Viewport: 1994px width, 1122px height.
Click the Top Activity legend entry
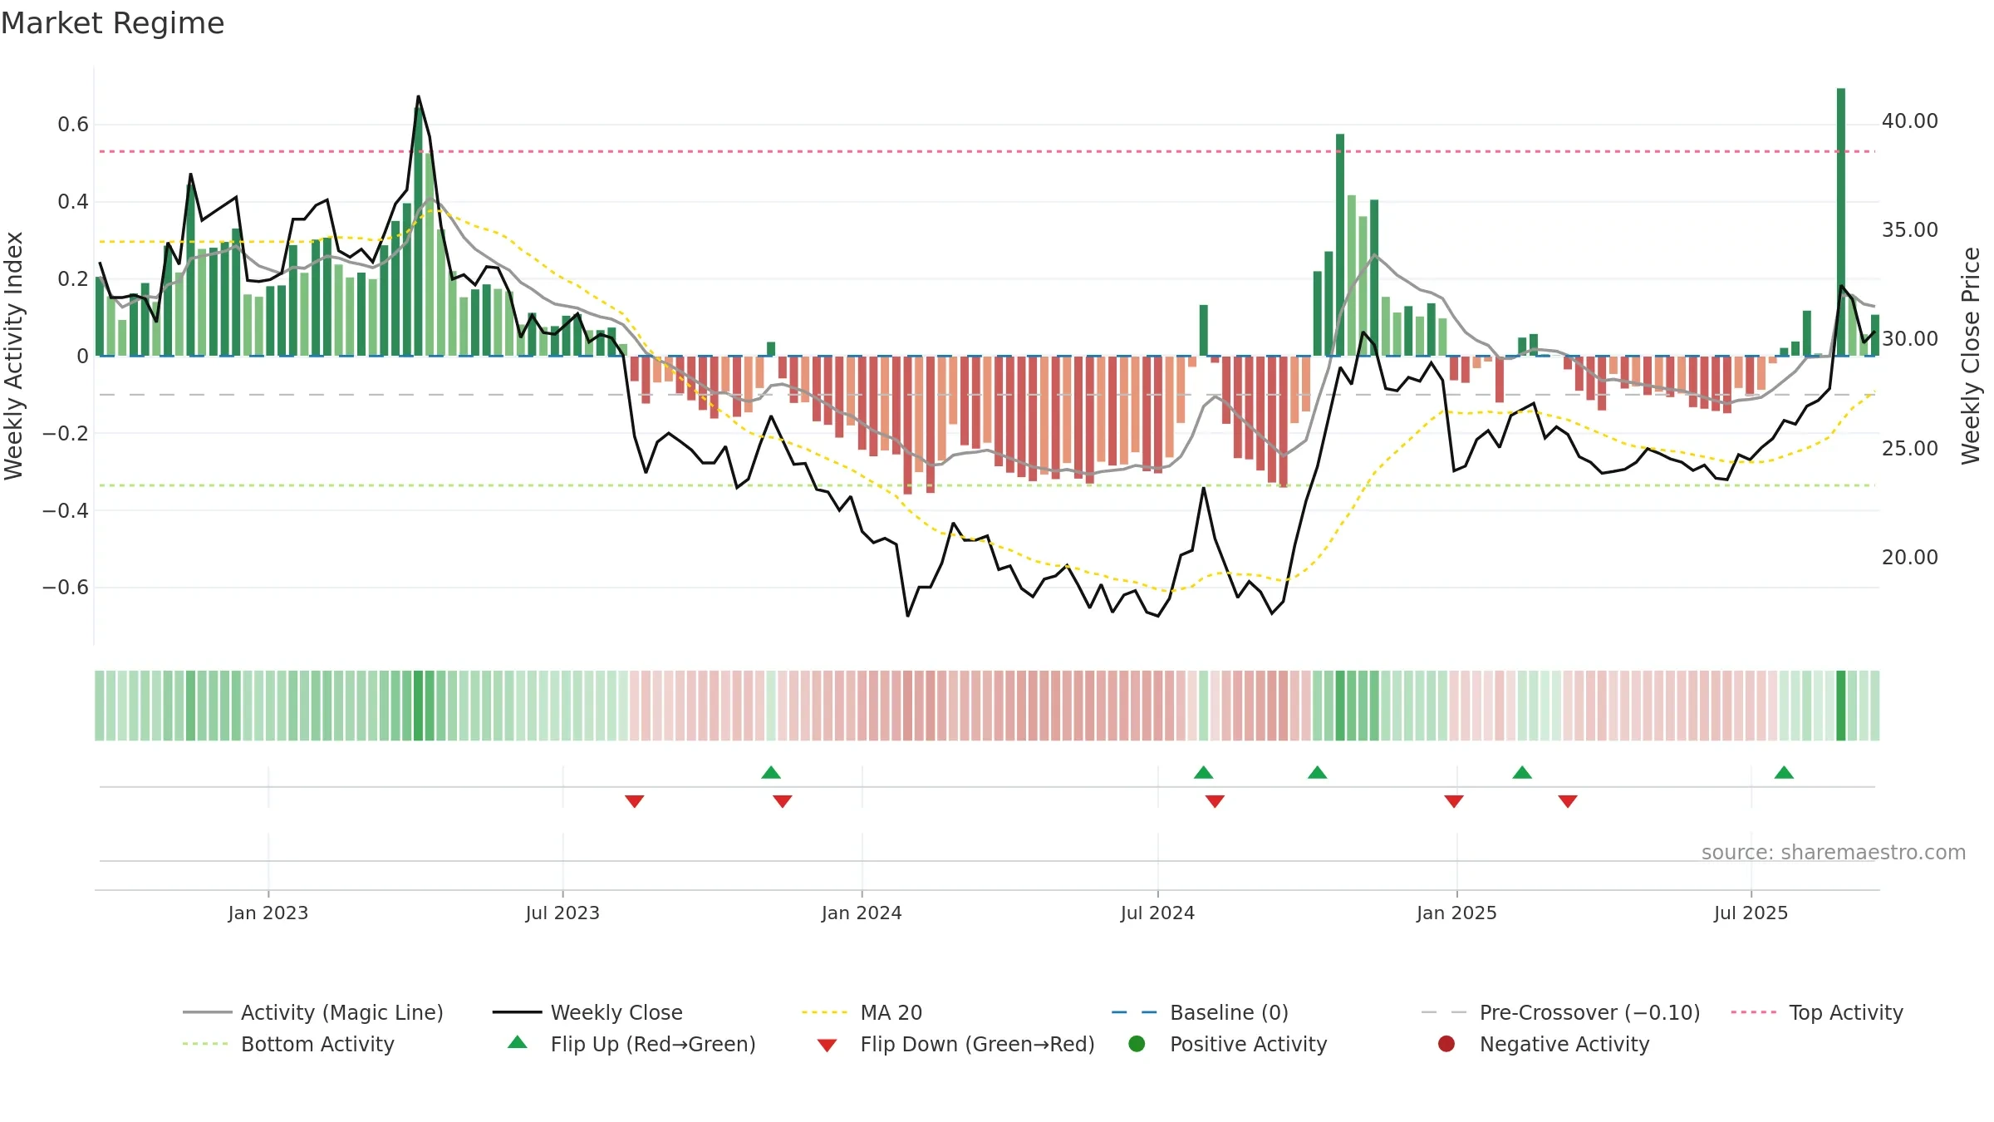(1817, 1012)
